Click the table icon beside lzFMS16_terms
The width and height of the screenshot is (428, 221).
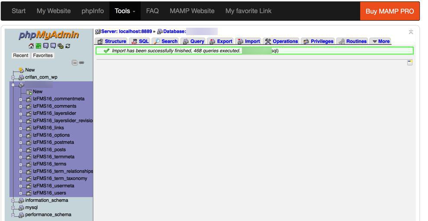[x=29, y=164]
